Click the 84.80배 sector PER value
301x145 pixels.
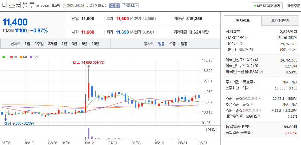290,127
